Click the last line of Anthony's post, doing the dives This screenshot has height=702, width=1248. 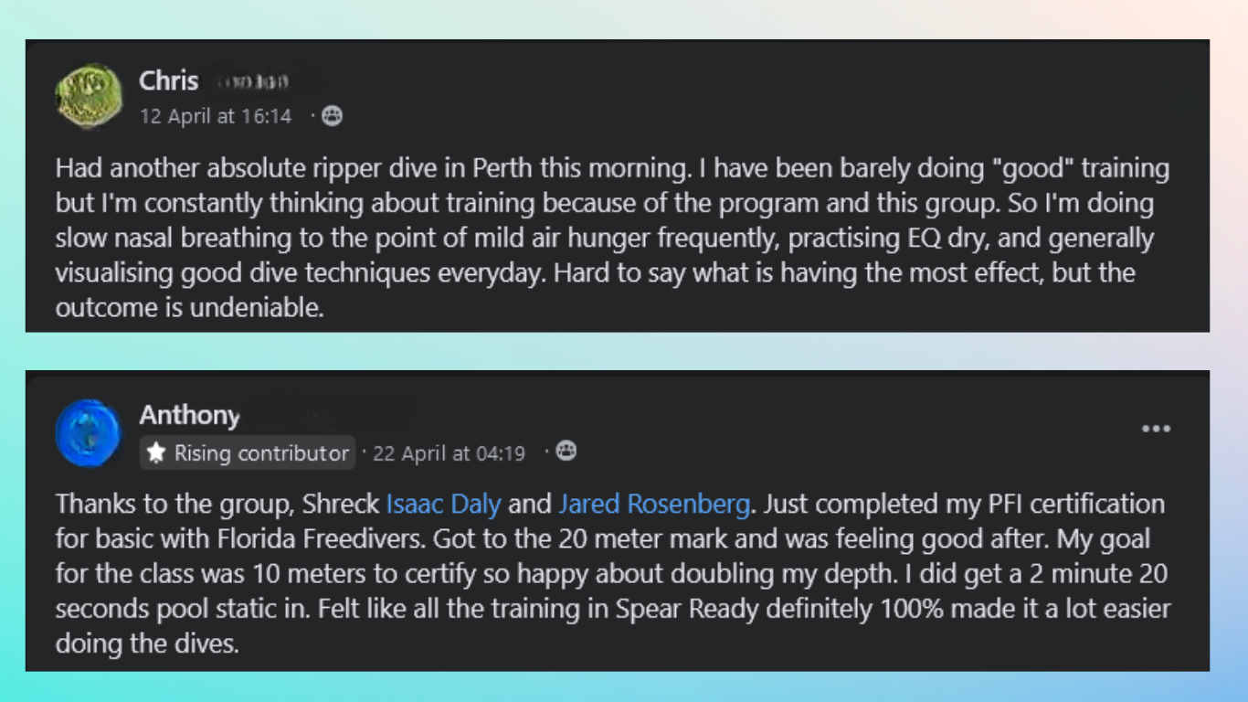[147, 643]
